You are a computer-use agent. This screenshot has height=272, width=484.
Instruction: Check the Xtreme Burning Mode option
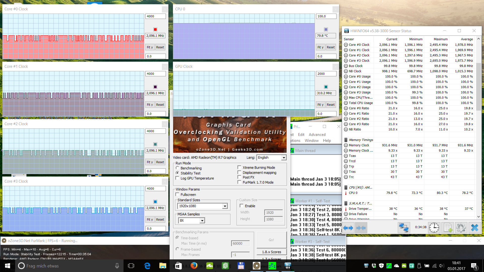click(239, 167)
